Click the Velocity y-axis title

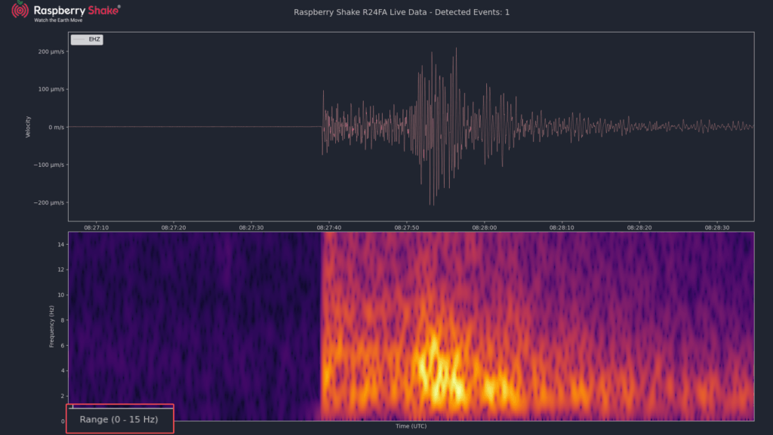pos(28,127)
